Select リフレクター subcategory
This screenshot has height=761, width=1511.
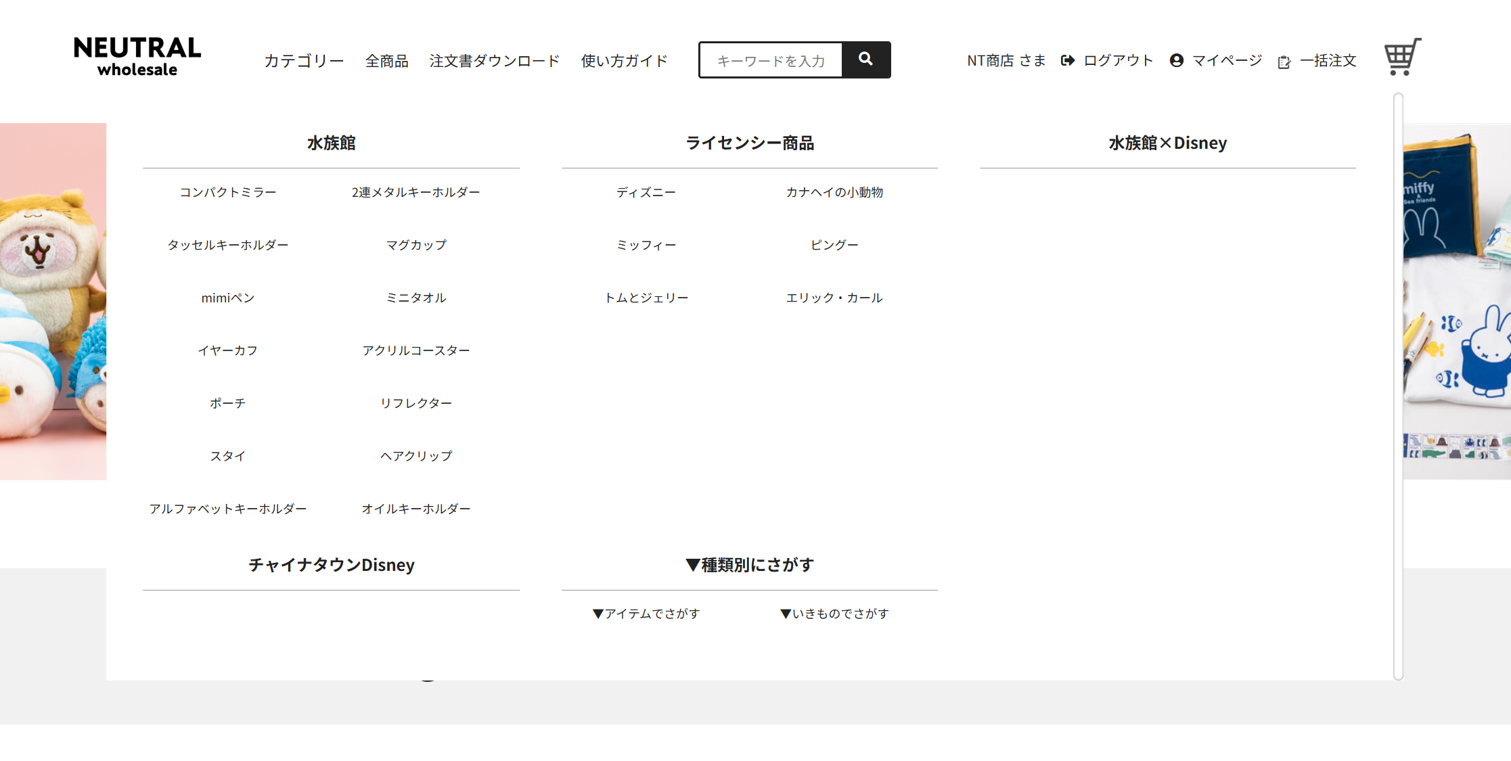coord(416,403)
